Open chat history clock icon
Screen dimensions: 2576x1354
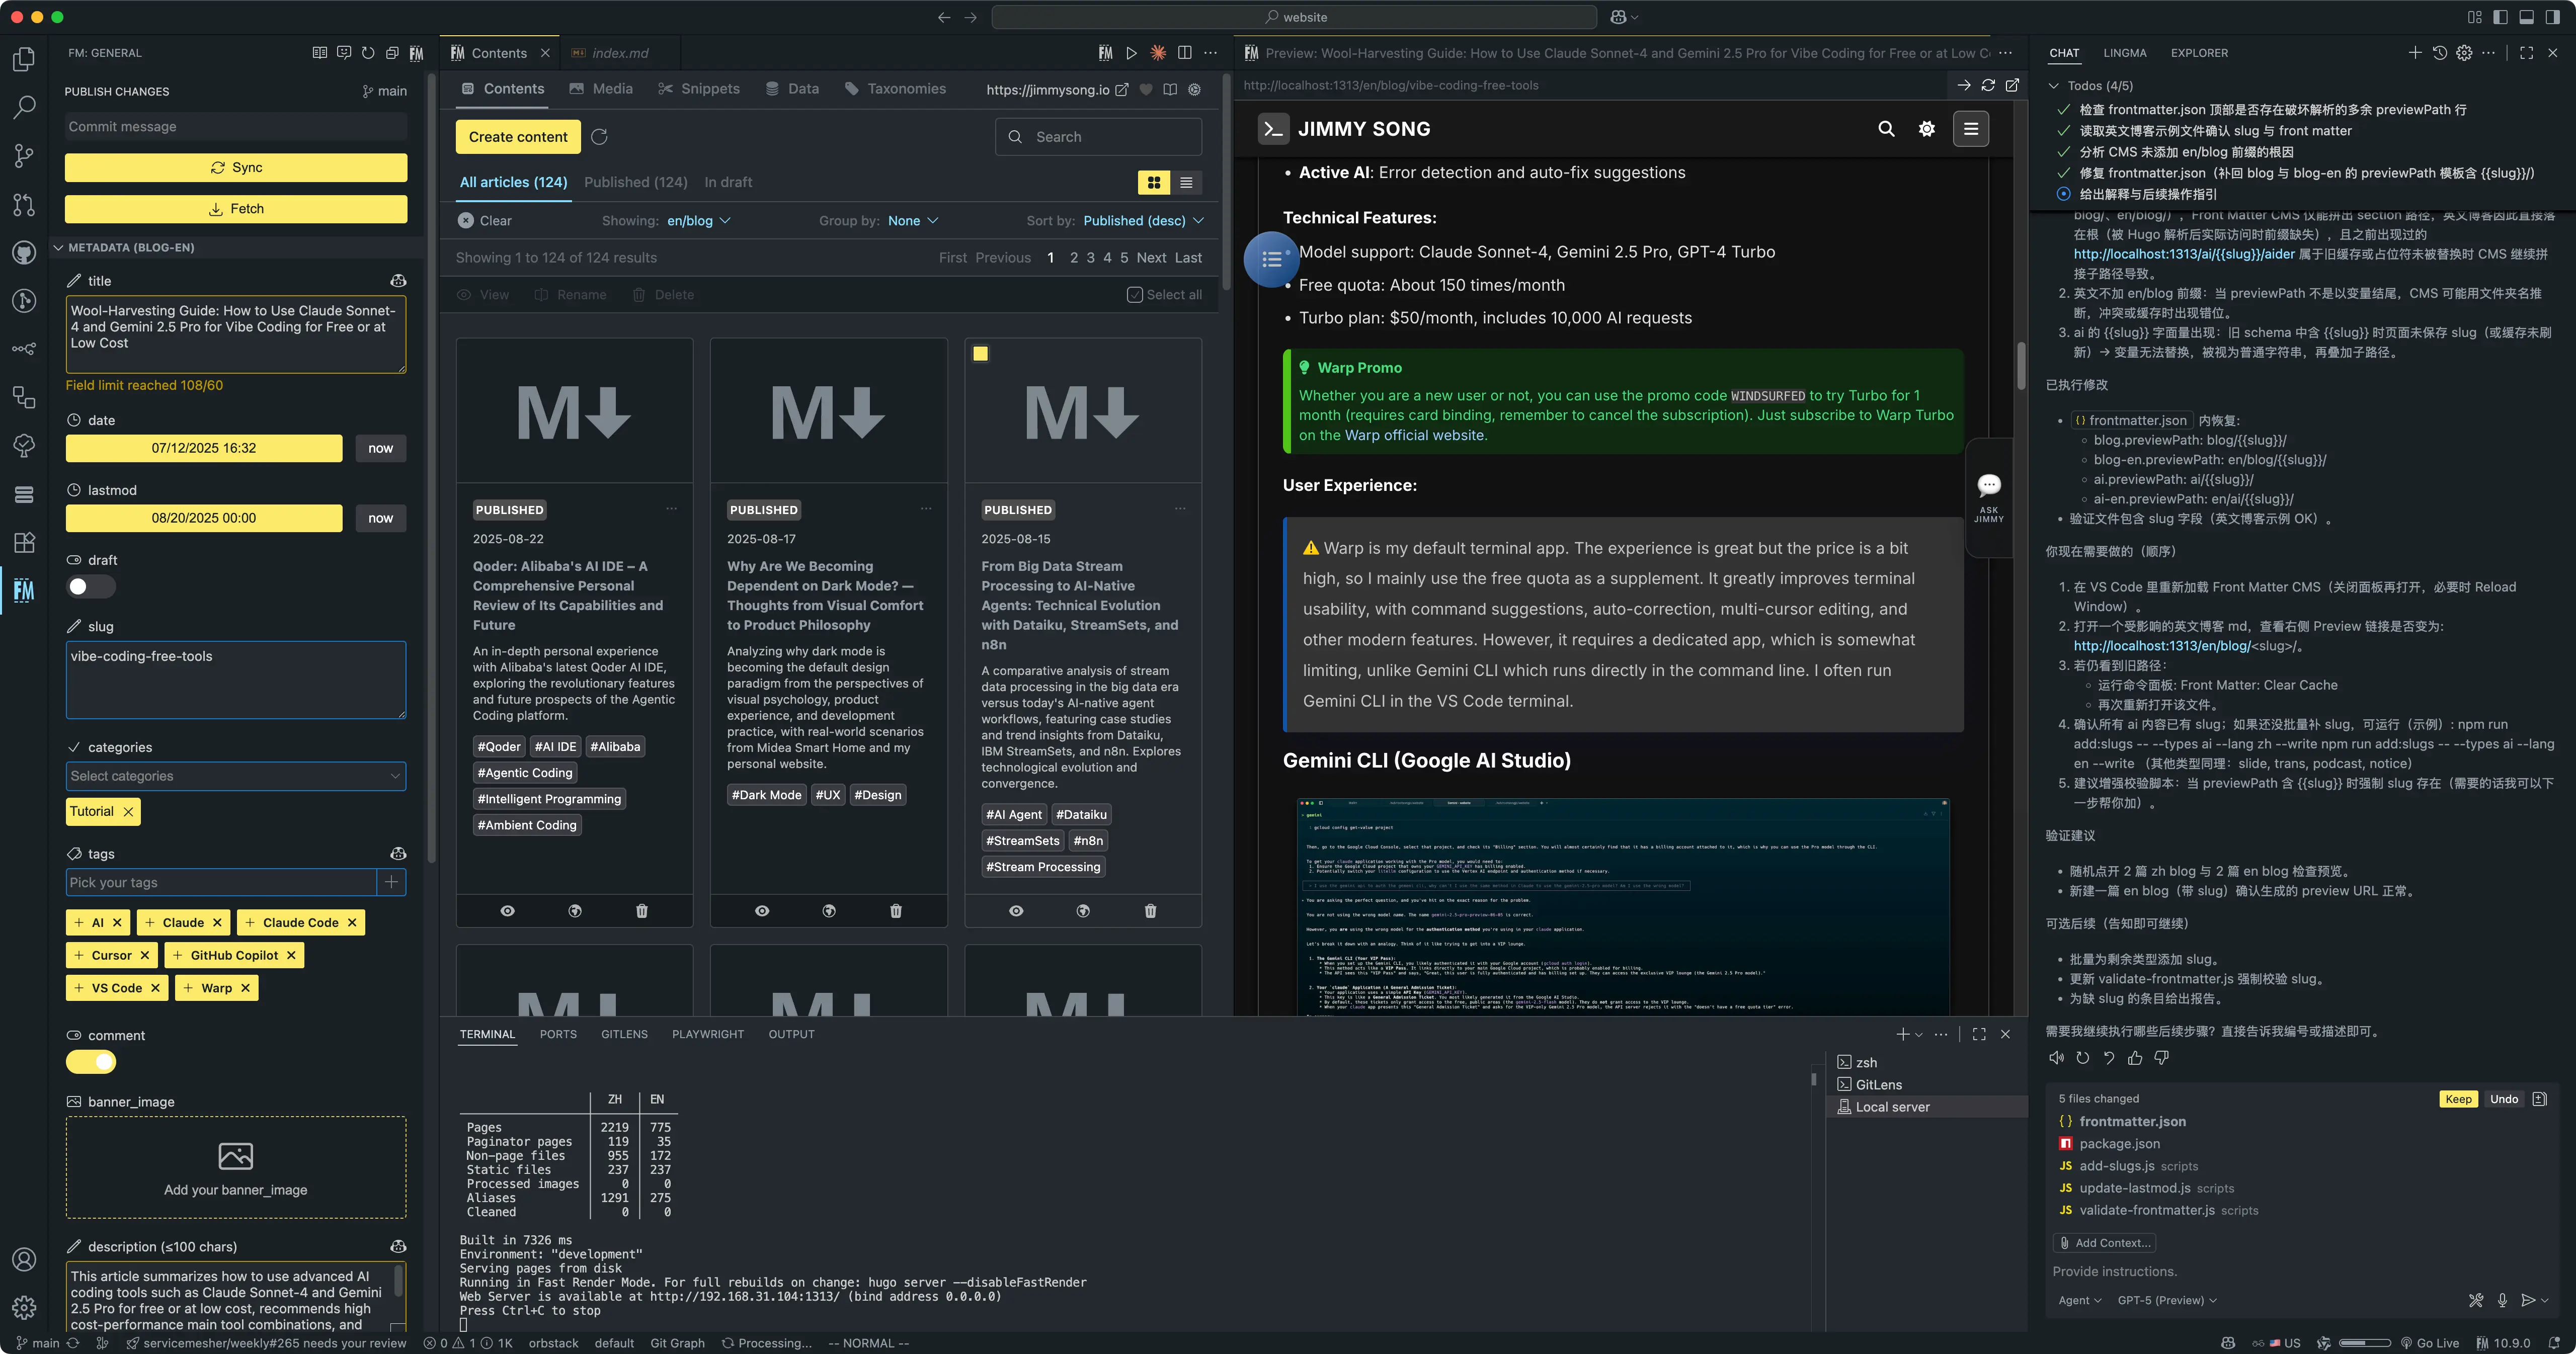(2440, 53)
